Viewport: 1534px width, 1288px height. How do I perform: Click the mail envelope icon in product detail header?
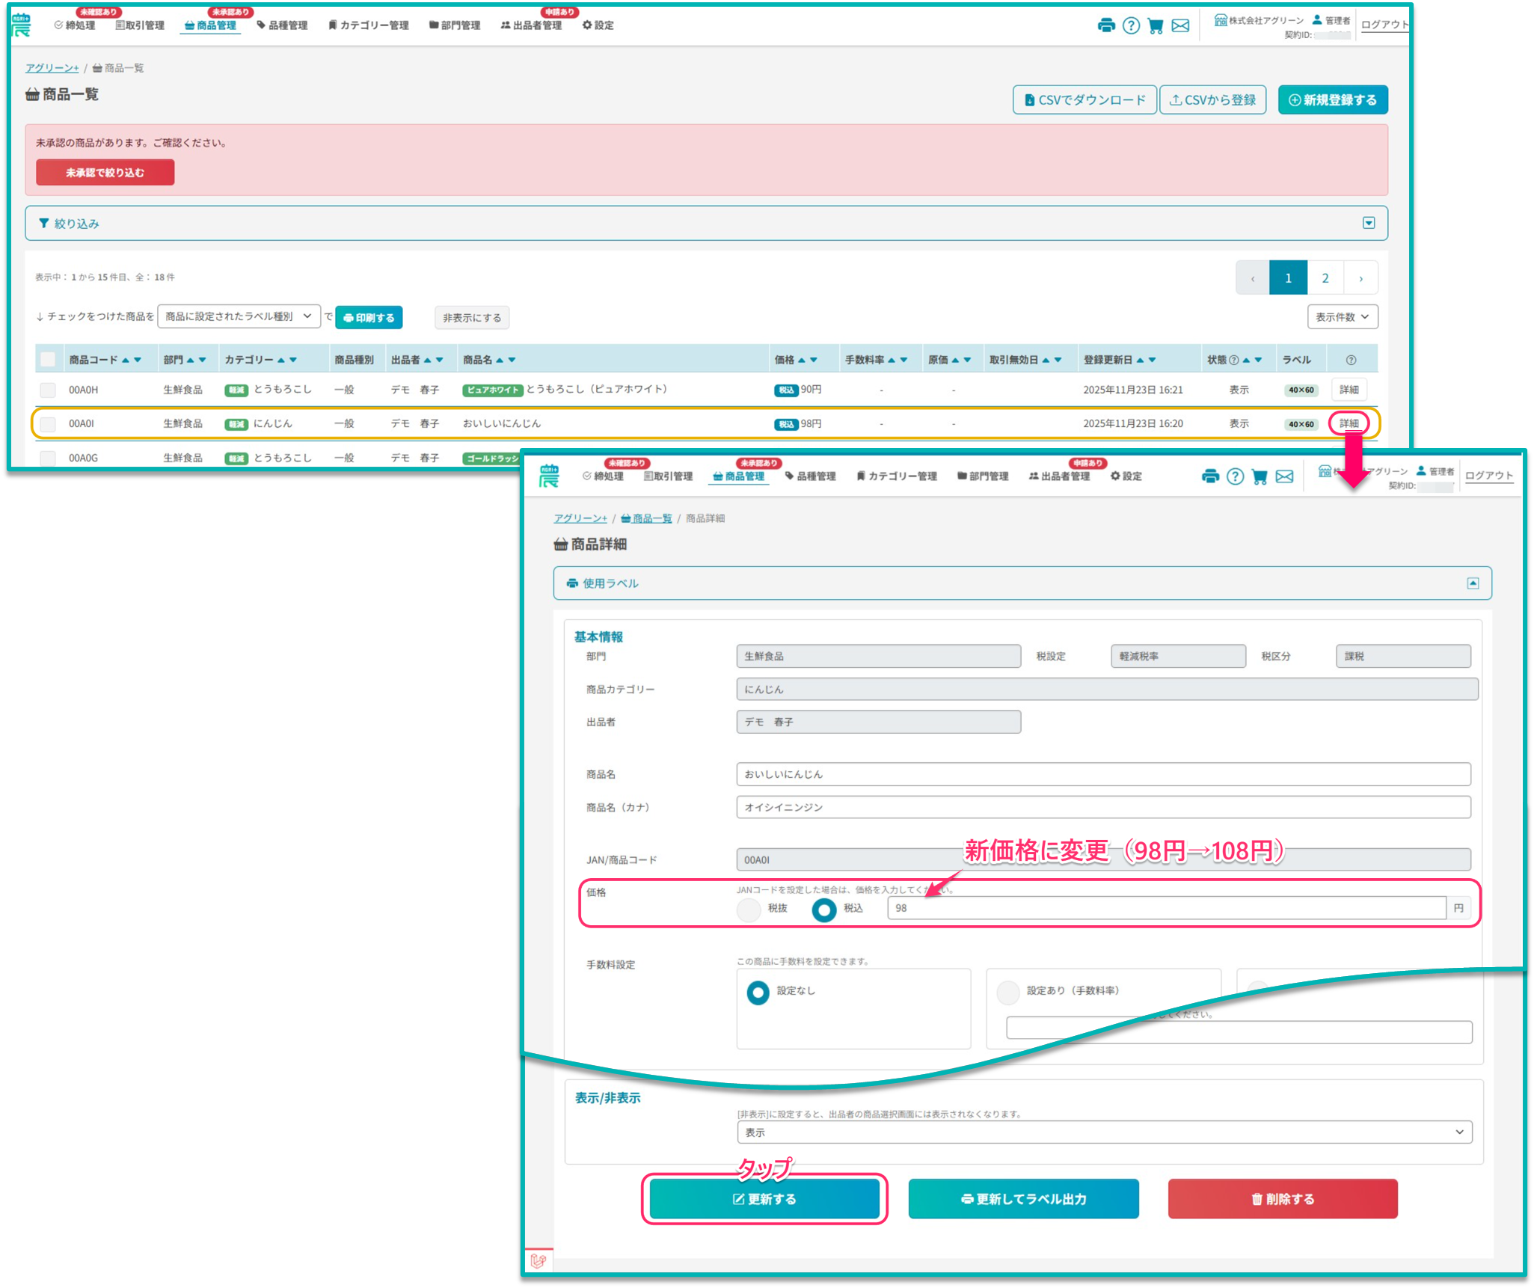1284,476
